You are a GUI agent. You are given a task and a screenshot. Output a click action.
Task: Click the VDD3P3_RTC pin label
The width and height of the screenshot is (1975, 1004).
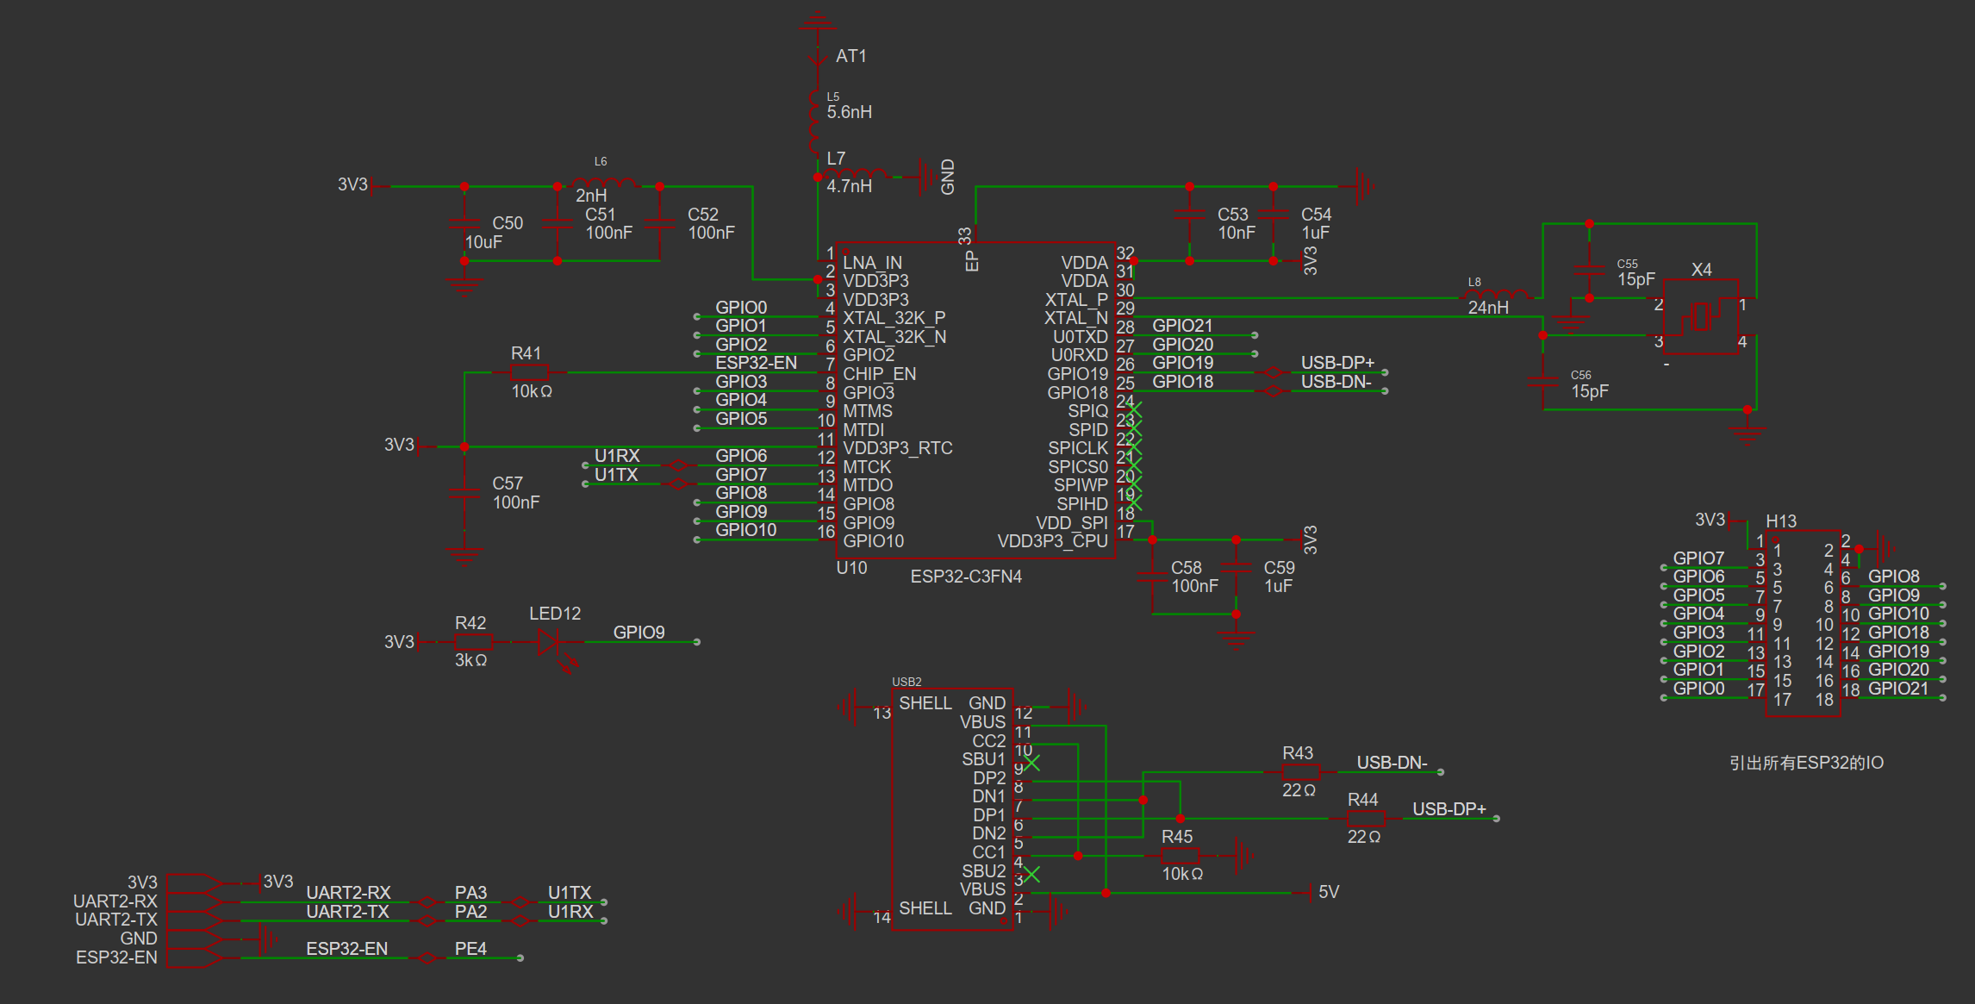coord(897,448)
